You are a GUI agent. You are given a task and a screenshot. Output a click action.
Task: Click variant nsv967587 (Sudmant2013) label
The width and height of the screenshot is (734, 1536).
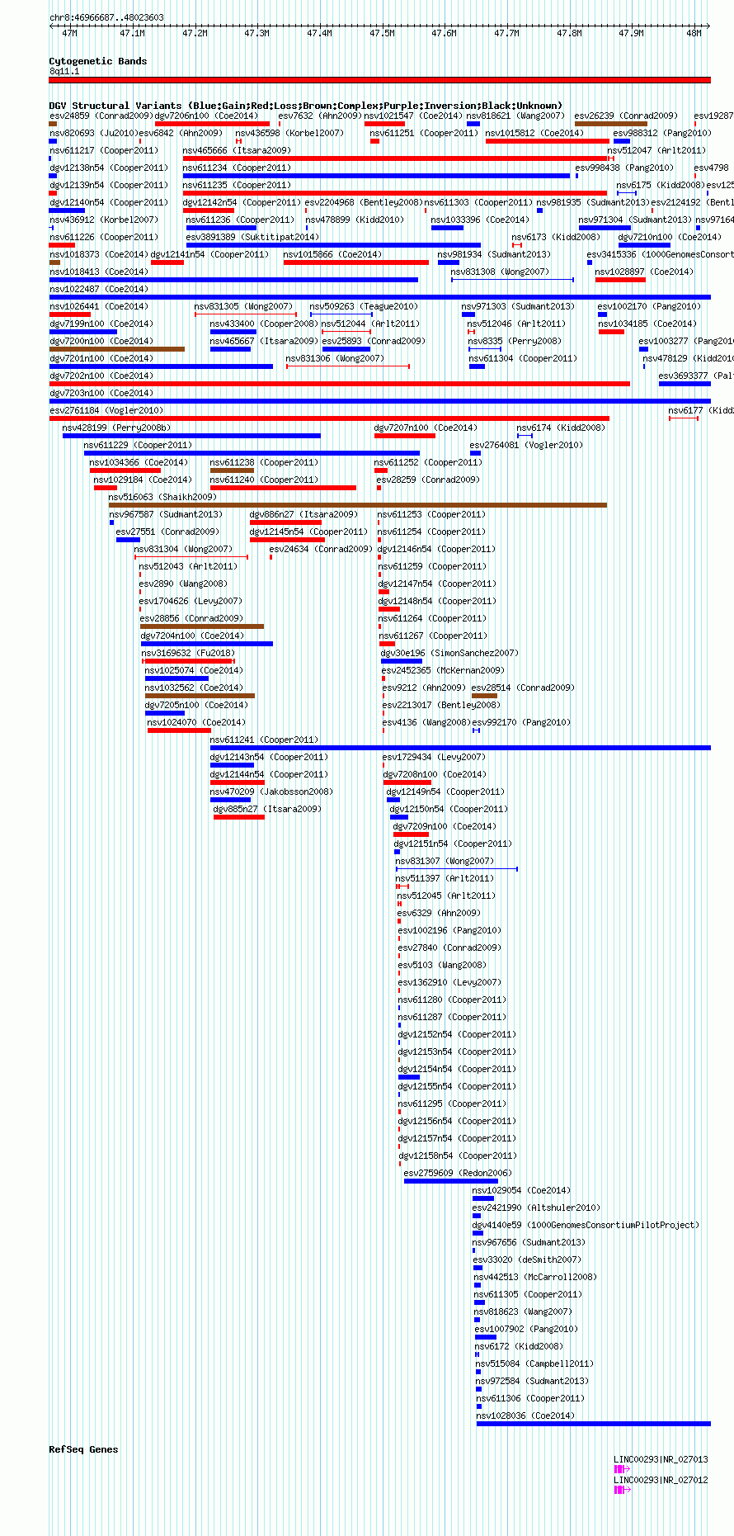click(166, 514)
